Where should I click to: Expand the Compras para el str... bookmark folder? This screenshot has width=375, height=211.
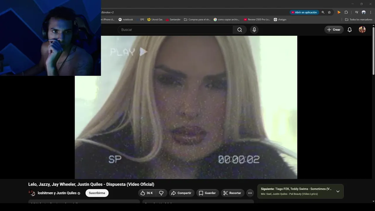[197, 20]
